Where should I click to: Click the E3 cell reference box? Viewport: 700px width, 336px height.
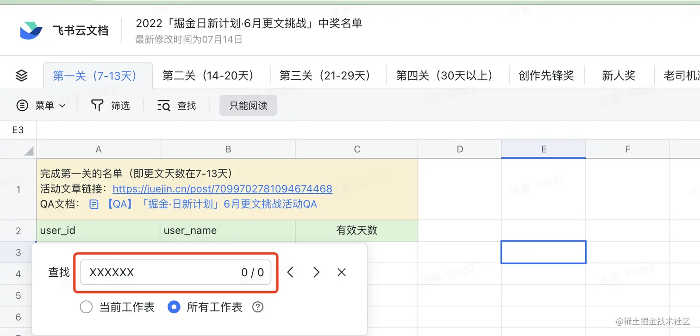tap(18, 130)
